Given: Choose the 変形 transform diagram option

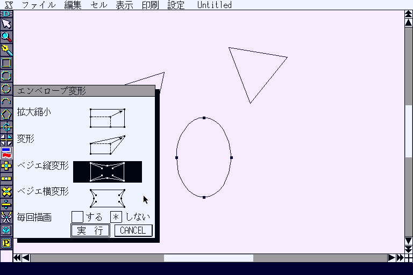Looking at the screenshot, I should pos(108,144).
